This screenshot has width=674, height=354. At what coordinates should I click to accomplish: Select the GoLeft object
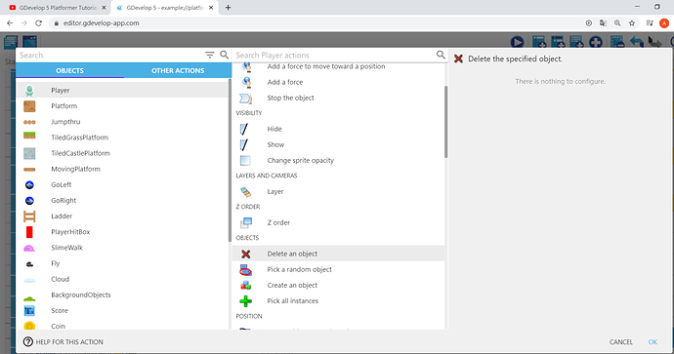point(122,184)
